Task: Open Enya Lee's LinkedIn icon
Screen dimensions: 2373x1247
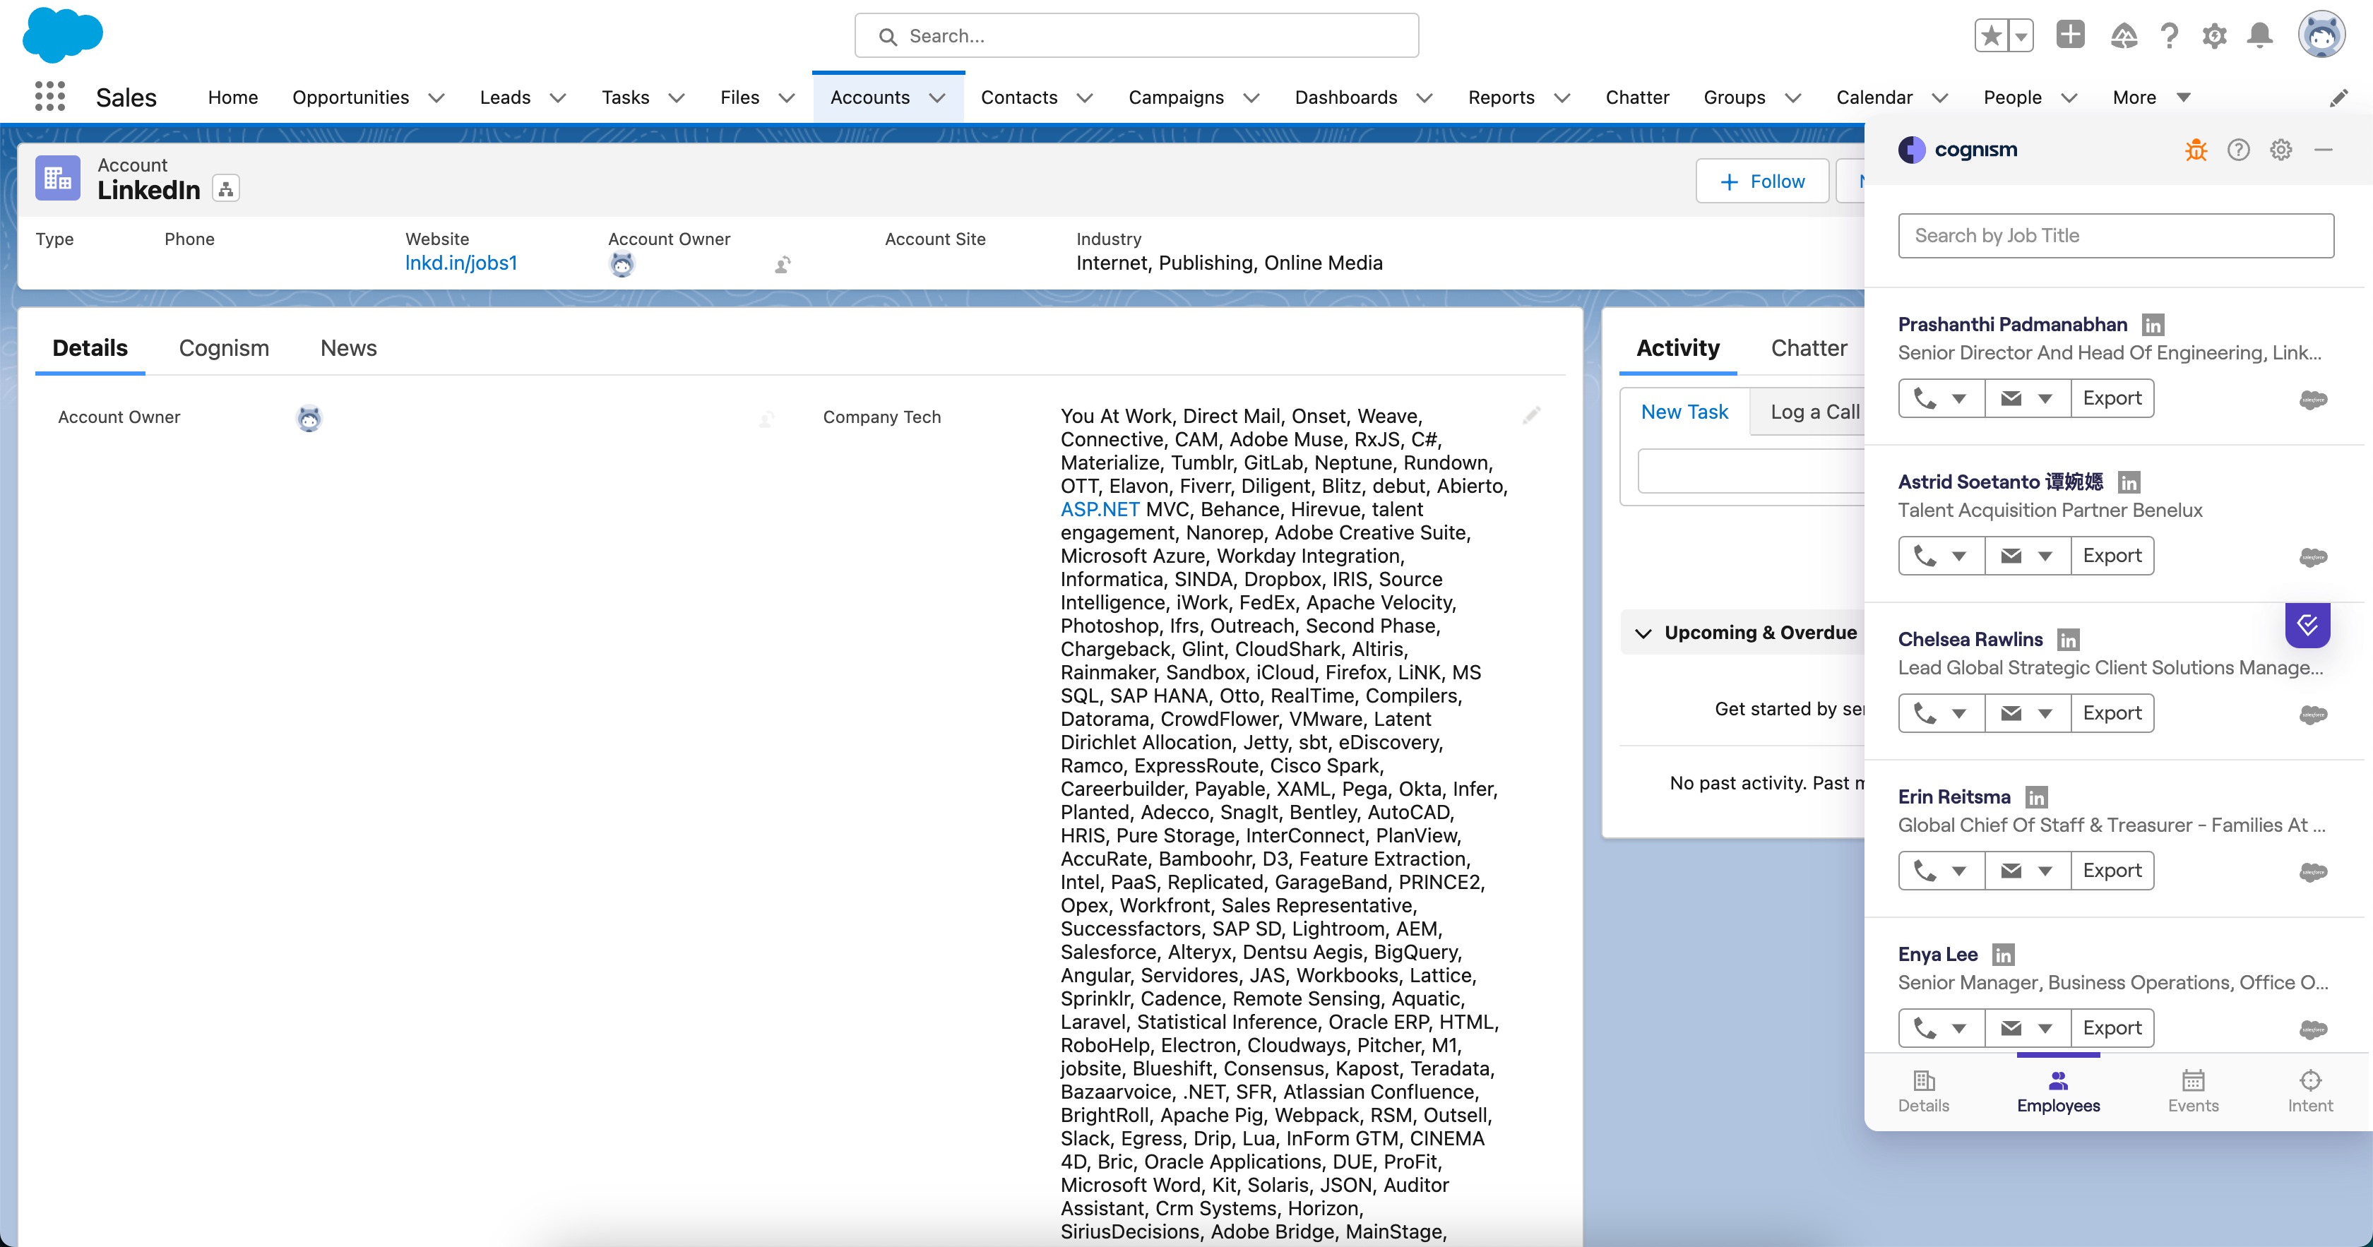Action: (2004, 954)
